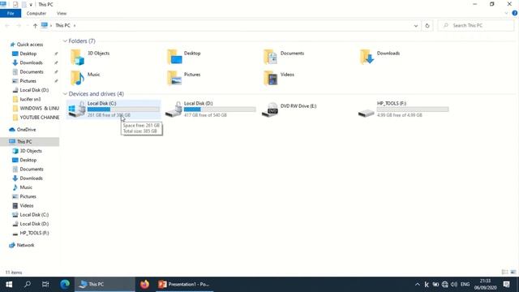This screenshot has width=519, height=292.
Task: Open Task View on taskbar
Action: (x=45, y=285)
